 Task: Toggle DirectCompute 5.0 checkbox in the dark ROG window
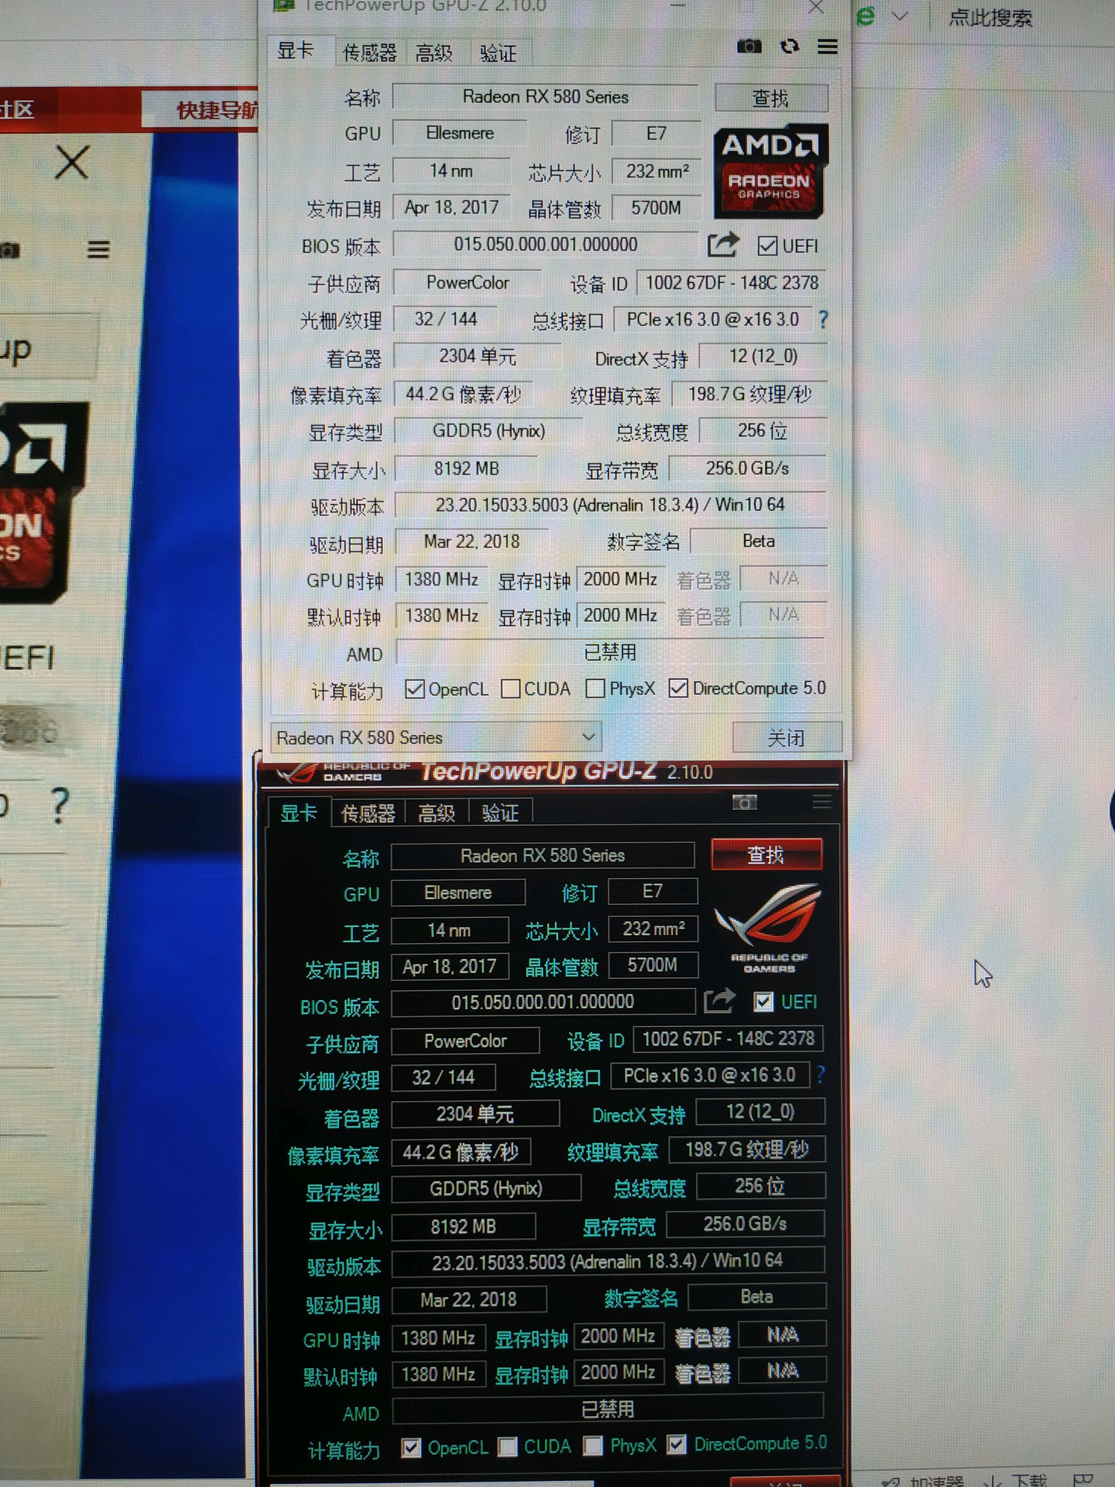(x=677, y=1444)
